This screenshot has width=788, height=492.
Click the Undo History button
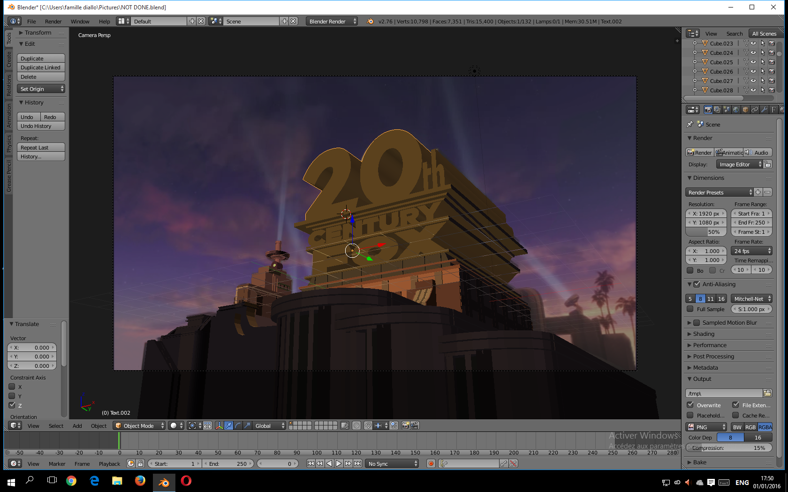pyautogui.click(x=41, y=126)
